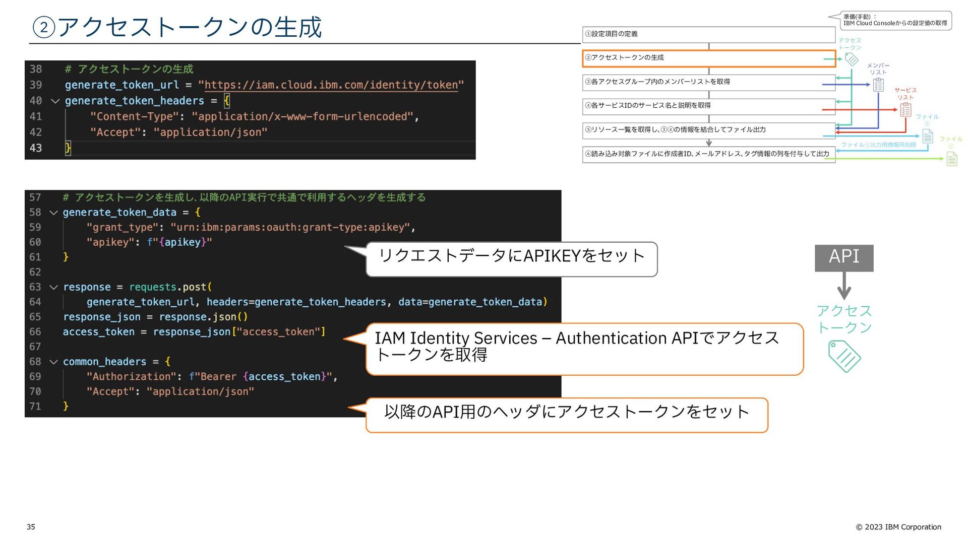Click the blue File ① document icon

[927, 136]
